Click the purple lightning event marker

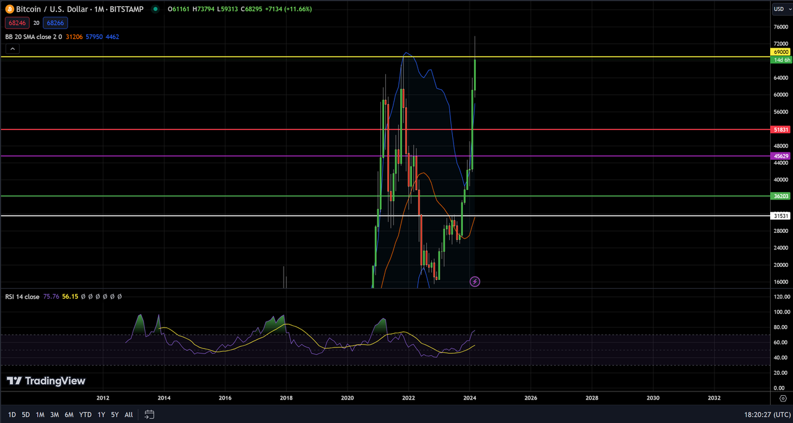tap(475, 282)
